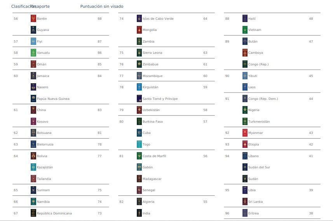Click the Eritrea passport icon
The width and height of the screenshot is (333, 221).
click(x=245, y=213)
